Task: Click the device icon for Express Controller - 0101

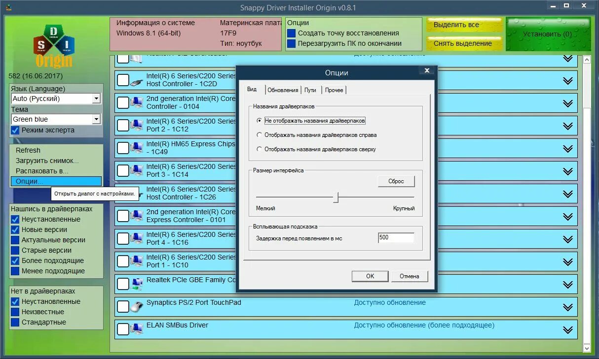Action: (137, 216)
